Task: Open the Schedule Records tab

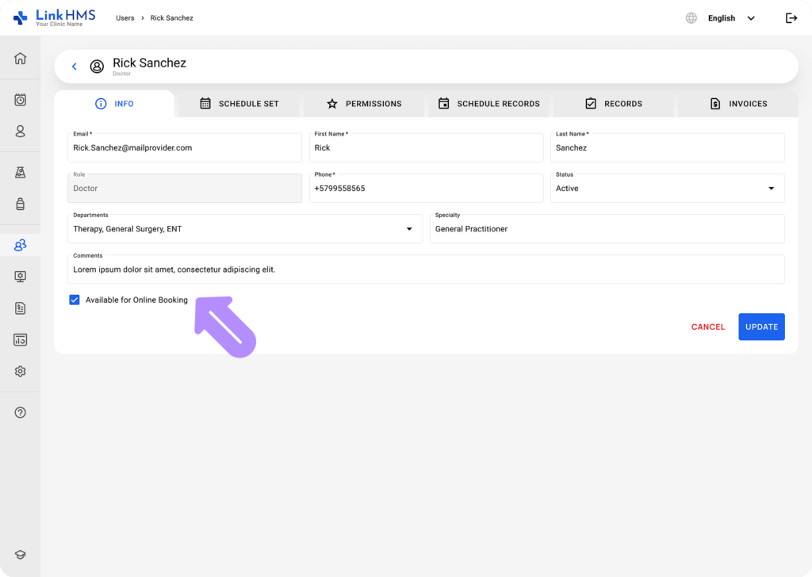Action: 488,104
